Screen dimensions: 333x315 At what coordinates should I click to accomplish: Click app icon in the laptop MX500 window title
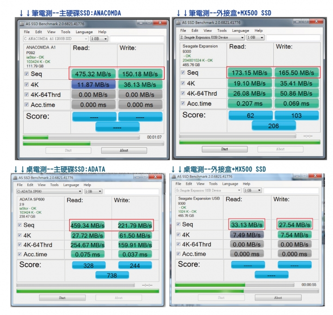[178, 23]
